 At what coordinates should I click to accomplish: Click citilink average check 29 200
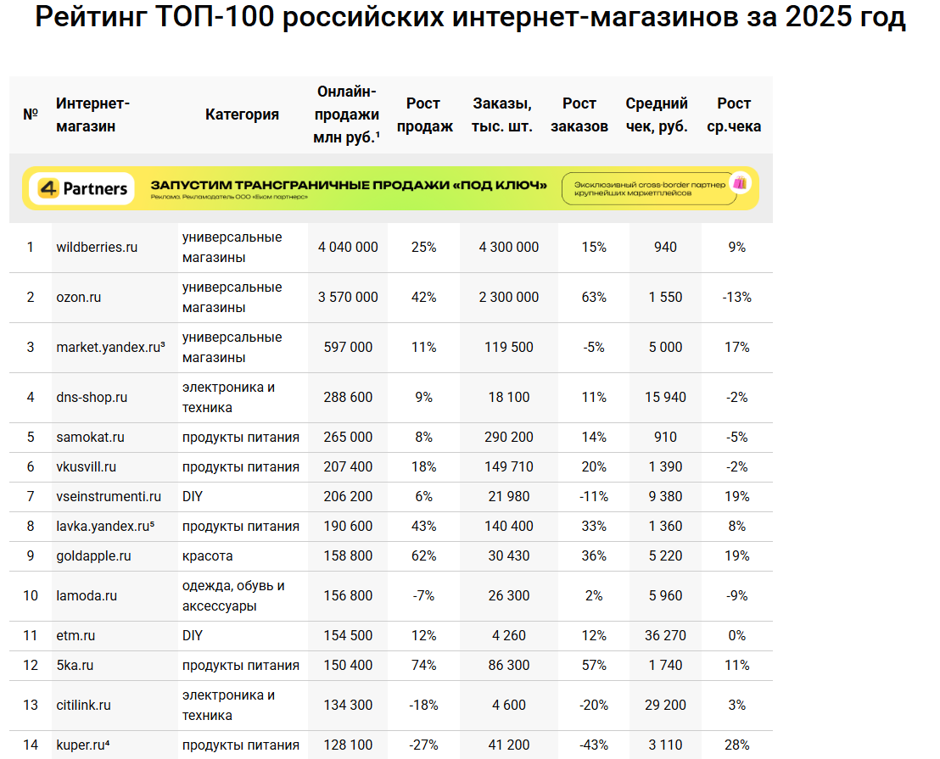pos(665,705)
